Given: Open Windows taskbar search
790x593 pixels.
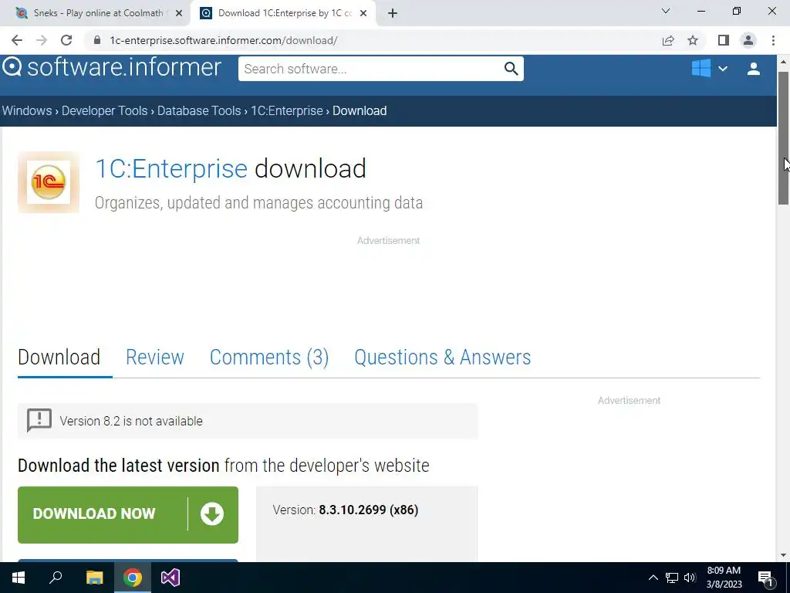Looking at the screenshot, I should [x=56, y=578].
